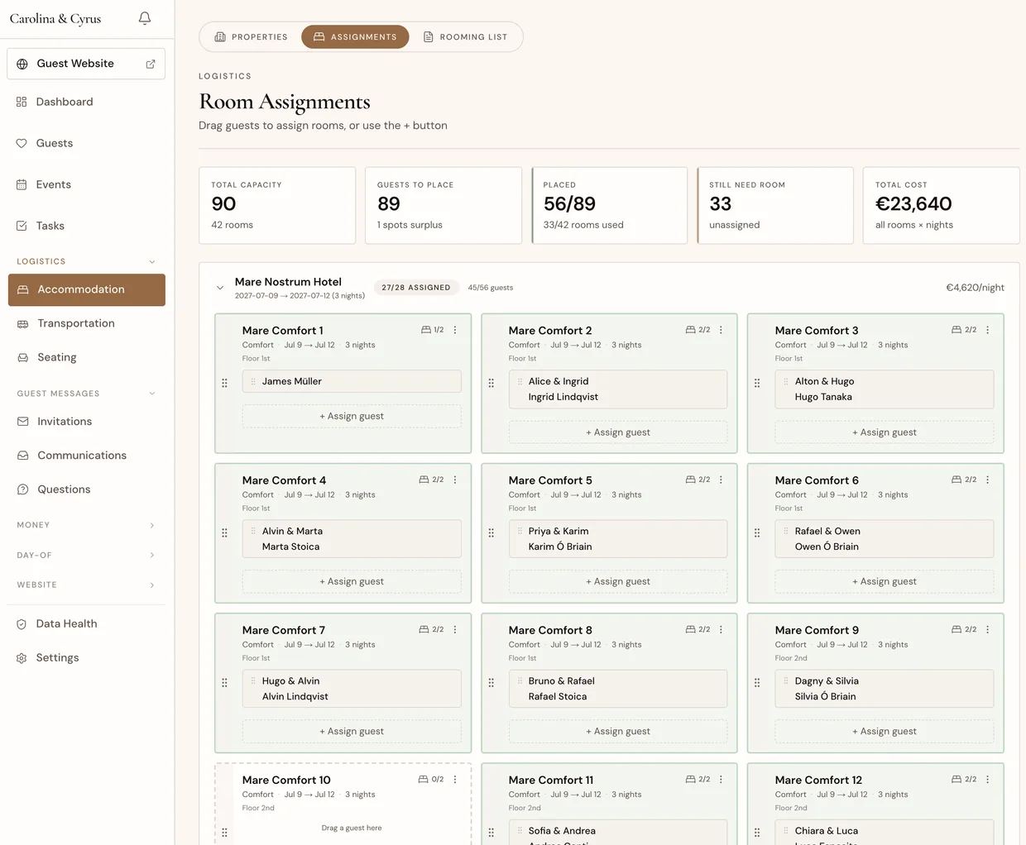Collapse the Mare Nostrum Hotel group
This screenshot has height=845, width=1026.
[220, 288]
